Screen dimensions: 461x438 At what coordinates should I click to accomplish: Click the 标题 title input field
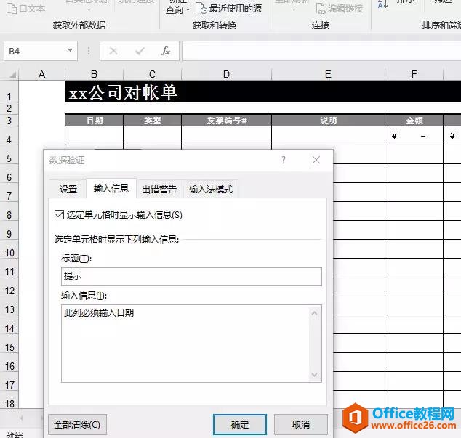click(191, 277)
